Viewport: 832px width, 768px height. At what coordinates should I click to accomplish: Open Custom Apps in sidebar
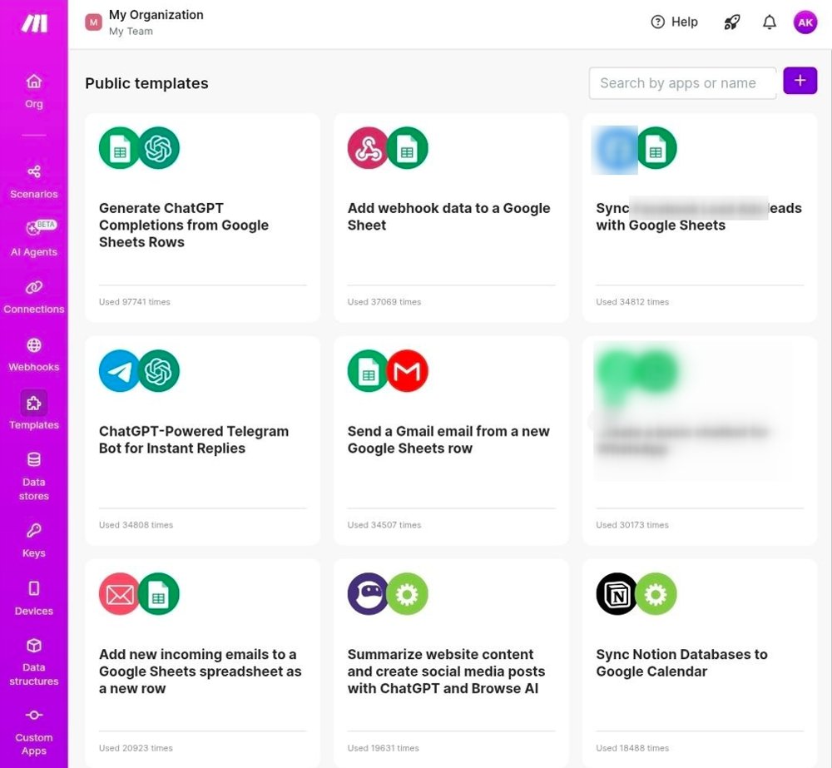coord(34,731)
